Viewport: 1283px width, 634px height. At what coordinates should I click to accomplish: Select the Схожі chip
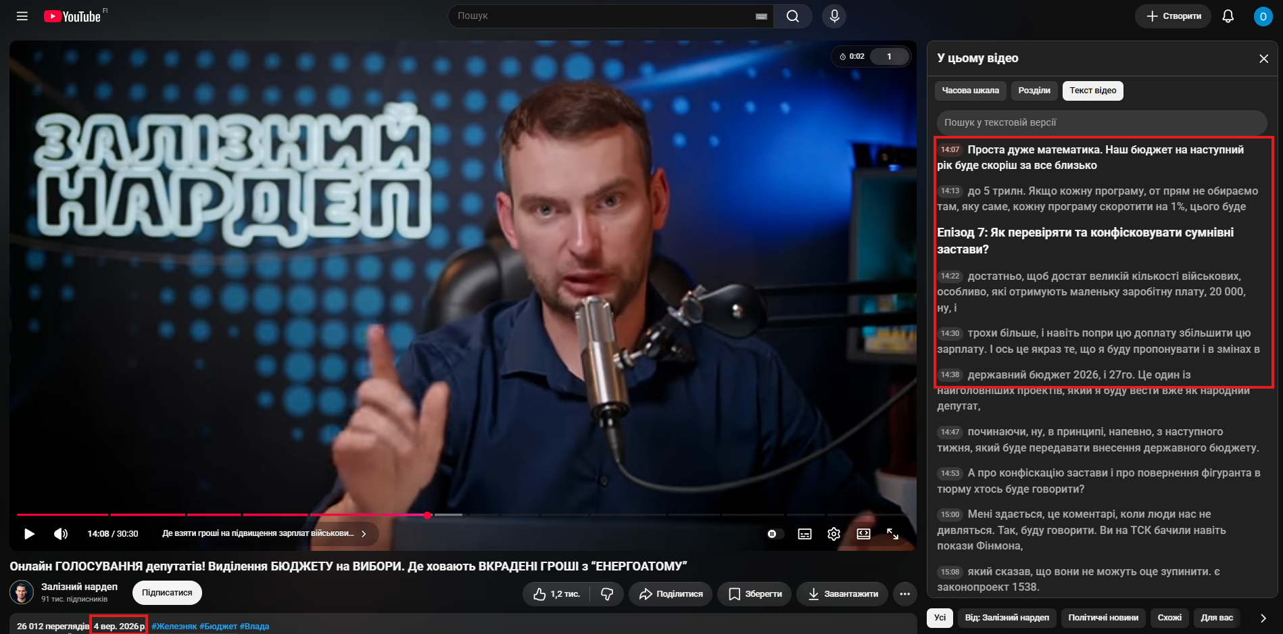1169,618
